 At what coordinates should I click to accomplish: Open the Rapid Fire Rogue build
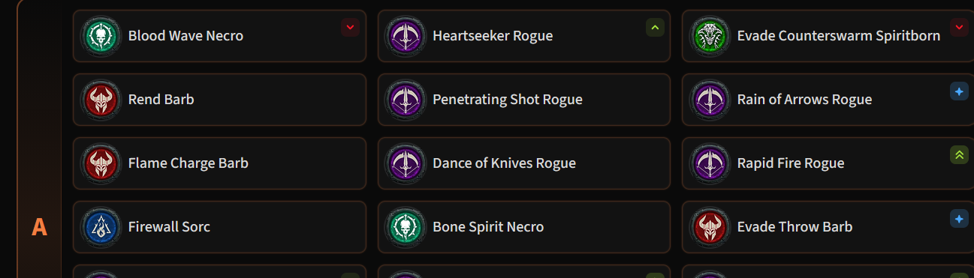tap(828, 163)
